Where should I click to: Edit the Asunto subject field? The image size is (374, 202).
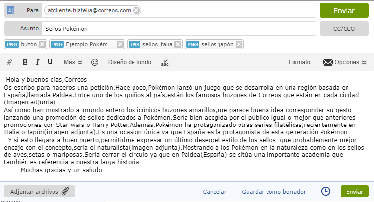click(179, 28)
